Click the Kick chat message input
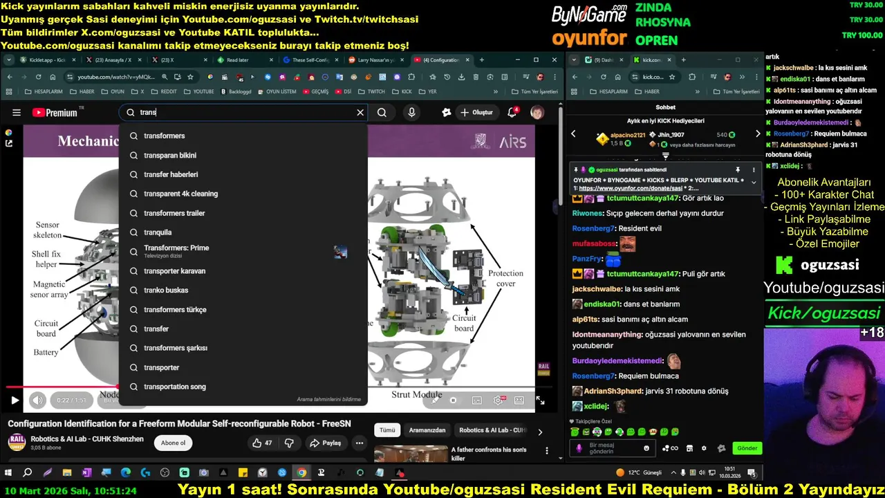The height and width of the screenshot is (498, 885). pos(613,448)
